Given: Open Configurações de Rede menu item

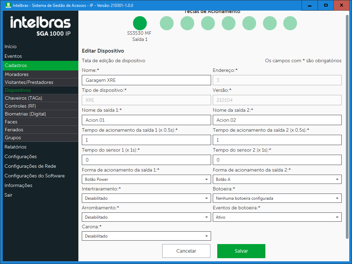Looking at the screenshot, I should (30, 166).
